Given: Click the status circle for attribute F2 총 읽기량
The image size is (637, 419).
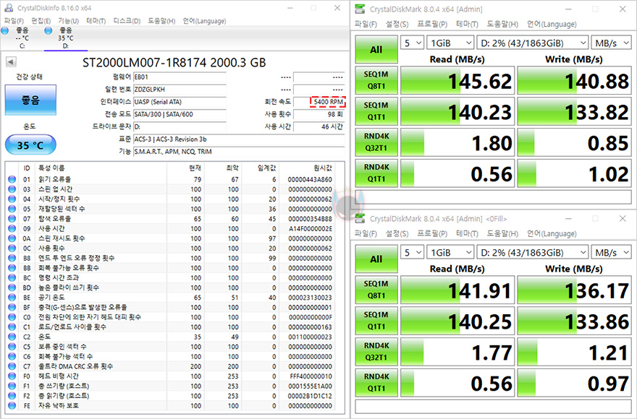Looking at the screenshot, I should [12, 396].
